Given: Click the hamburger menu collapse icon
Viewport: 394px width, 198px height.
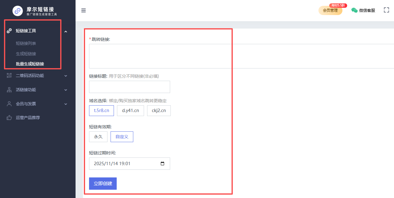Looking at the screenshot, I should pos(84,10).
